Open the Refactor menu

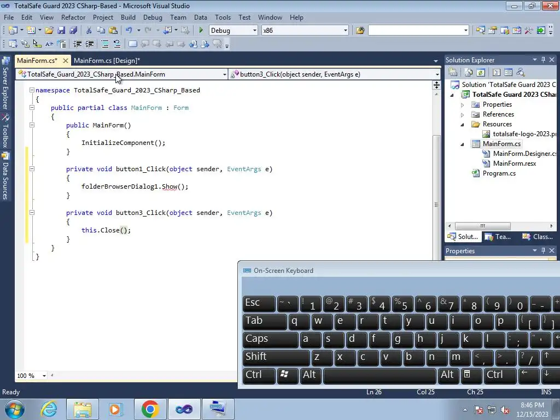click(73, 17)
